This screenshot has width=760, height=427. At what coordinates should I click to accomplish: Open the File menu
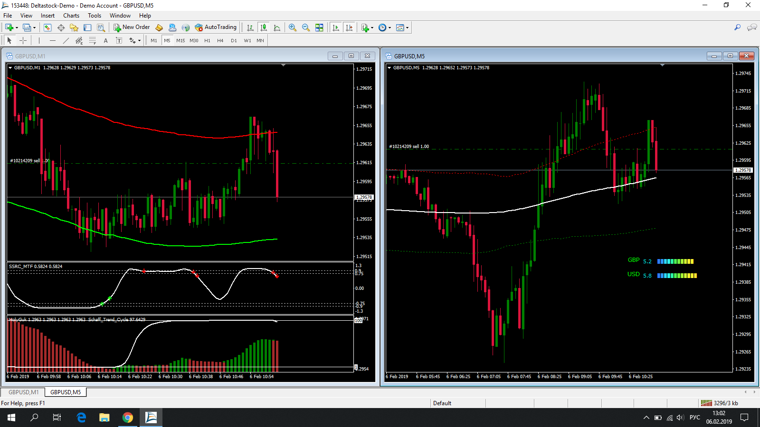[8, 16]
